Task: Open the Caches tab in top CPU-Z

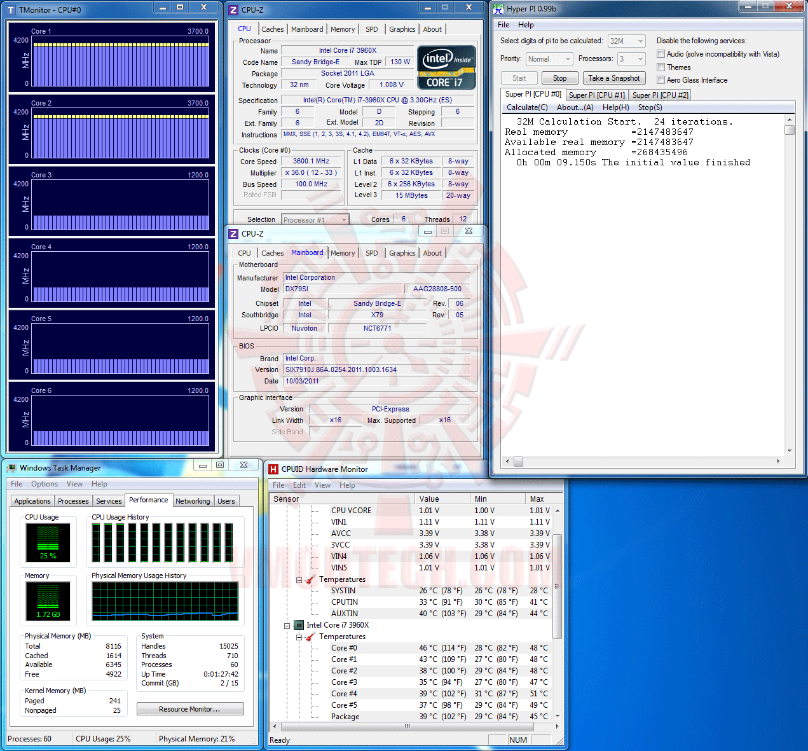Action: click(x=273, y=29)
